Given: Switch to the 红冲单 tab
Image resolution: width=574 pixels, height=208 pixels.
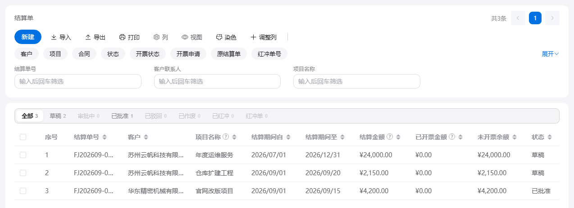Looking at the screenshot, I should 256,116.
